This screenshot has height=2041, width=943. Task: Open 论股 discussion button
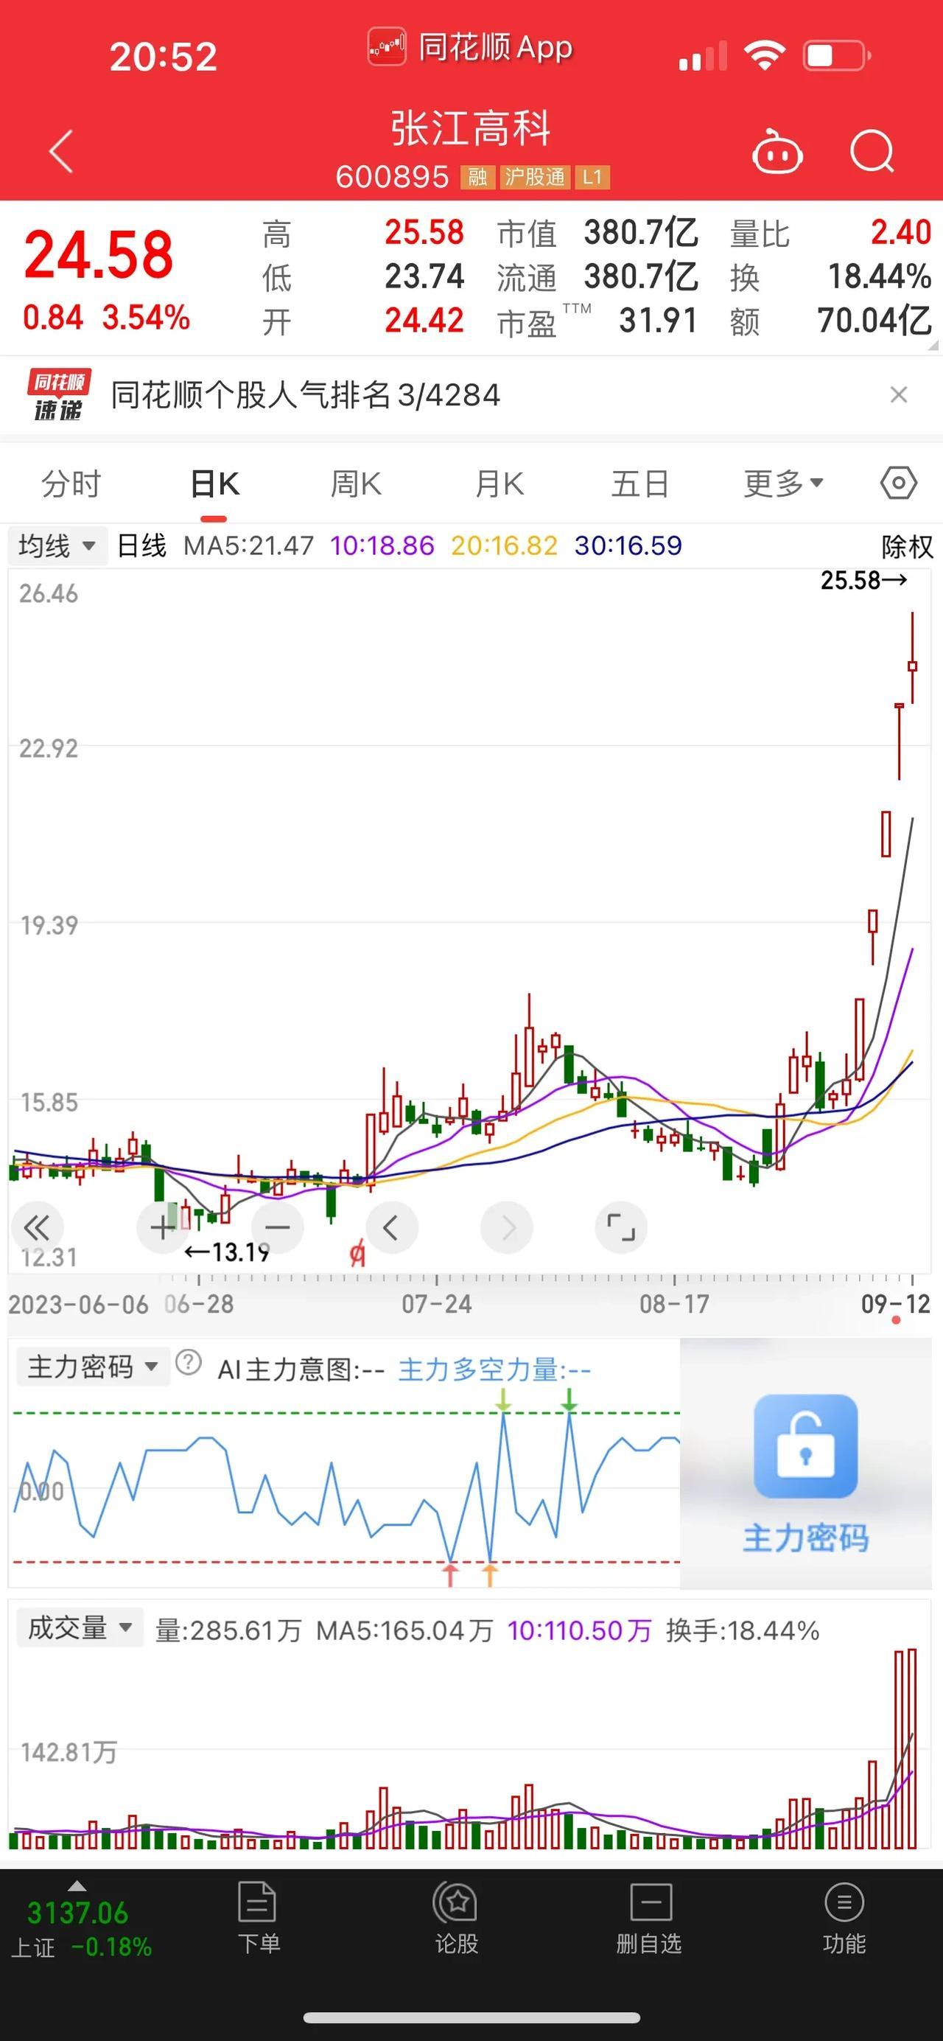[x=456, y=1919]
